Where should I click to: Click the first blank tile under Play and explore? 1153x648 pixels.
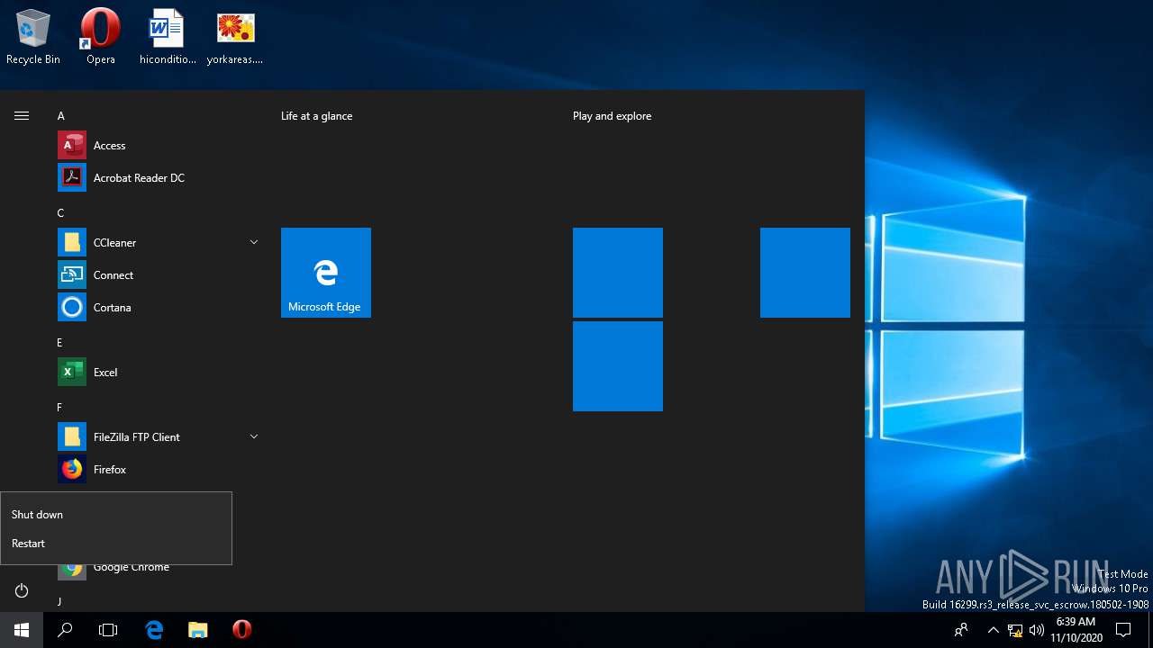coord(618,273)
